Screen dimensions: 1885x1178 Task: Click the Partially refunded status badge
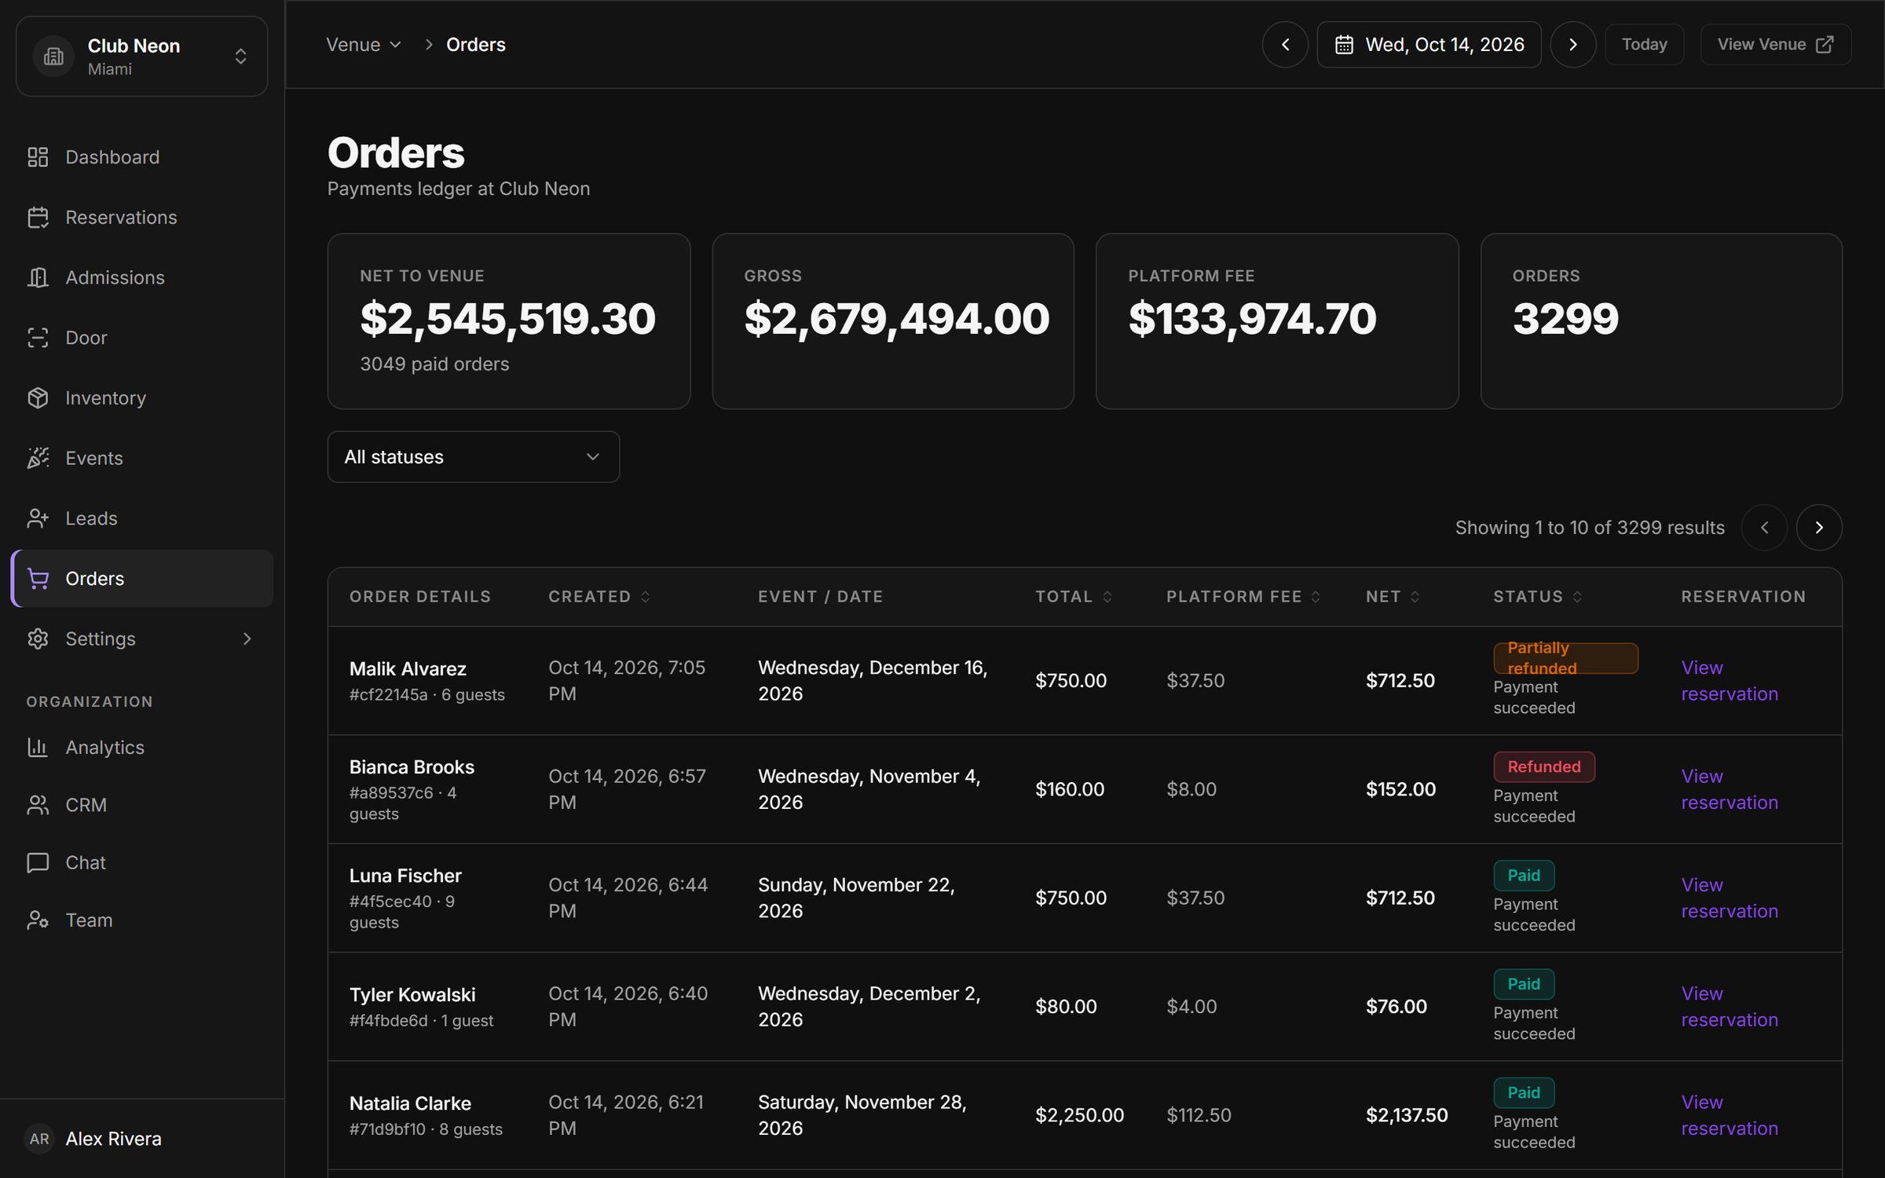point(1565,658)
